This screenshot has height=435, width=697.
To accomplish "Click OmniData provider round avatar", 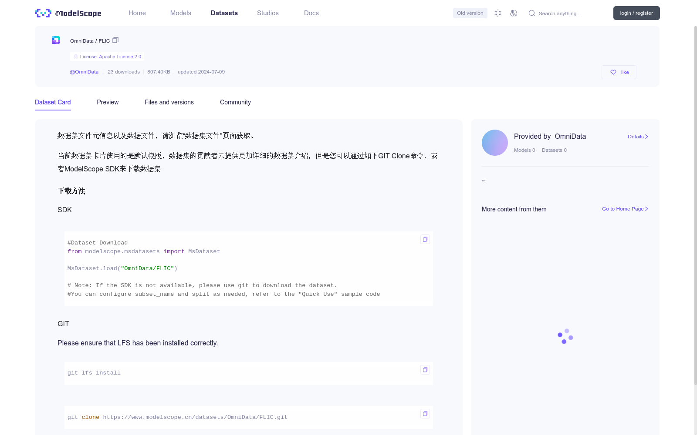I will point(495,143).
